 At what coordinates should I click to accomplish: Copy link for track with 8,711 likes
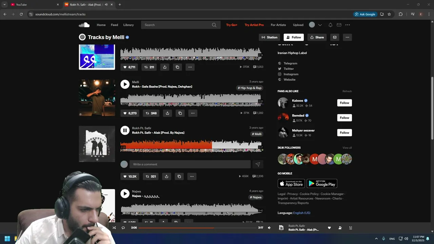click(x=177, y=67)
